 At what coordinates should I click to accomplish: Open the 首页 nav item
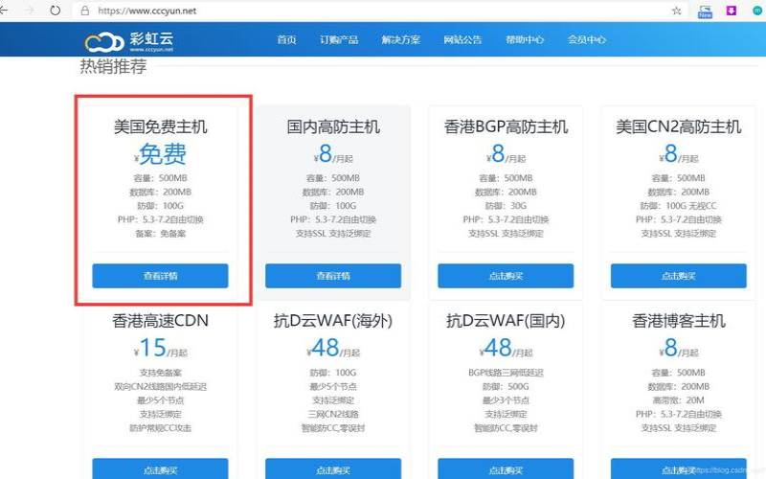(286, 39)
